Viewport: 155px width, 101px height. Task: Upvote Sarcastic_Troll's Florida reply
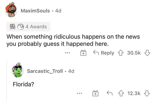[x=121, y=93]
